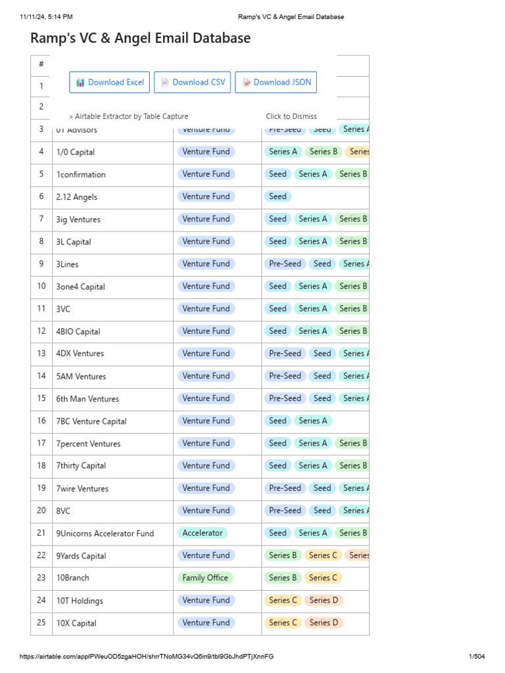Click the Series B tag for 9Yards Capital

(283, 555)
